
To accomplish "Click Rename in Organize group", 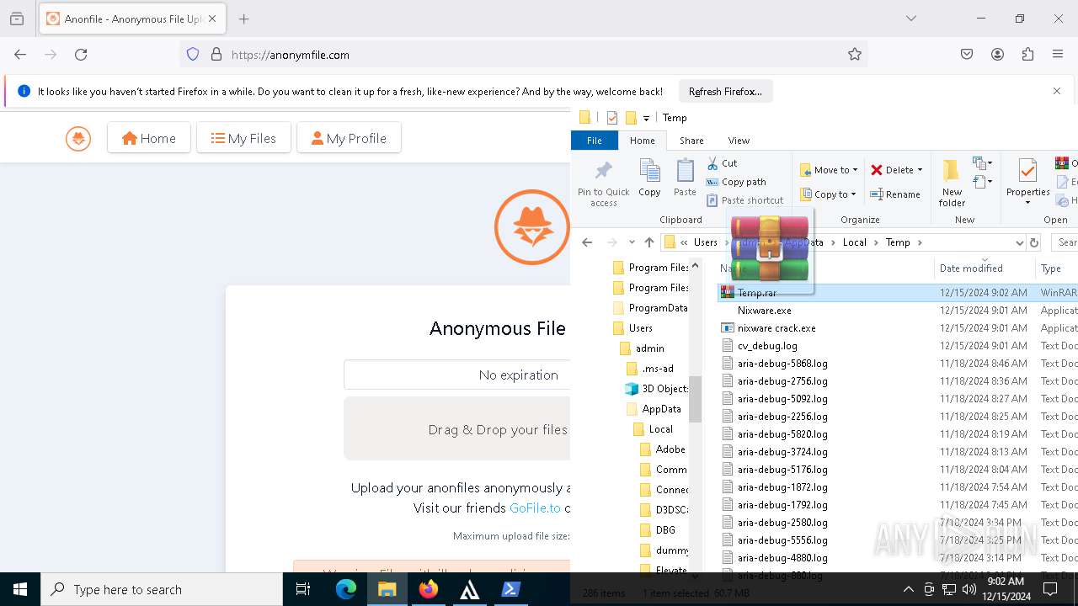I will pos(895,194).
